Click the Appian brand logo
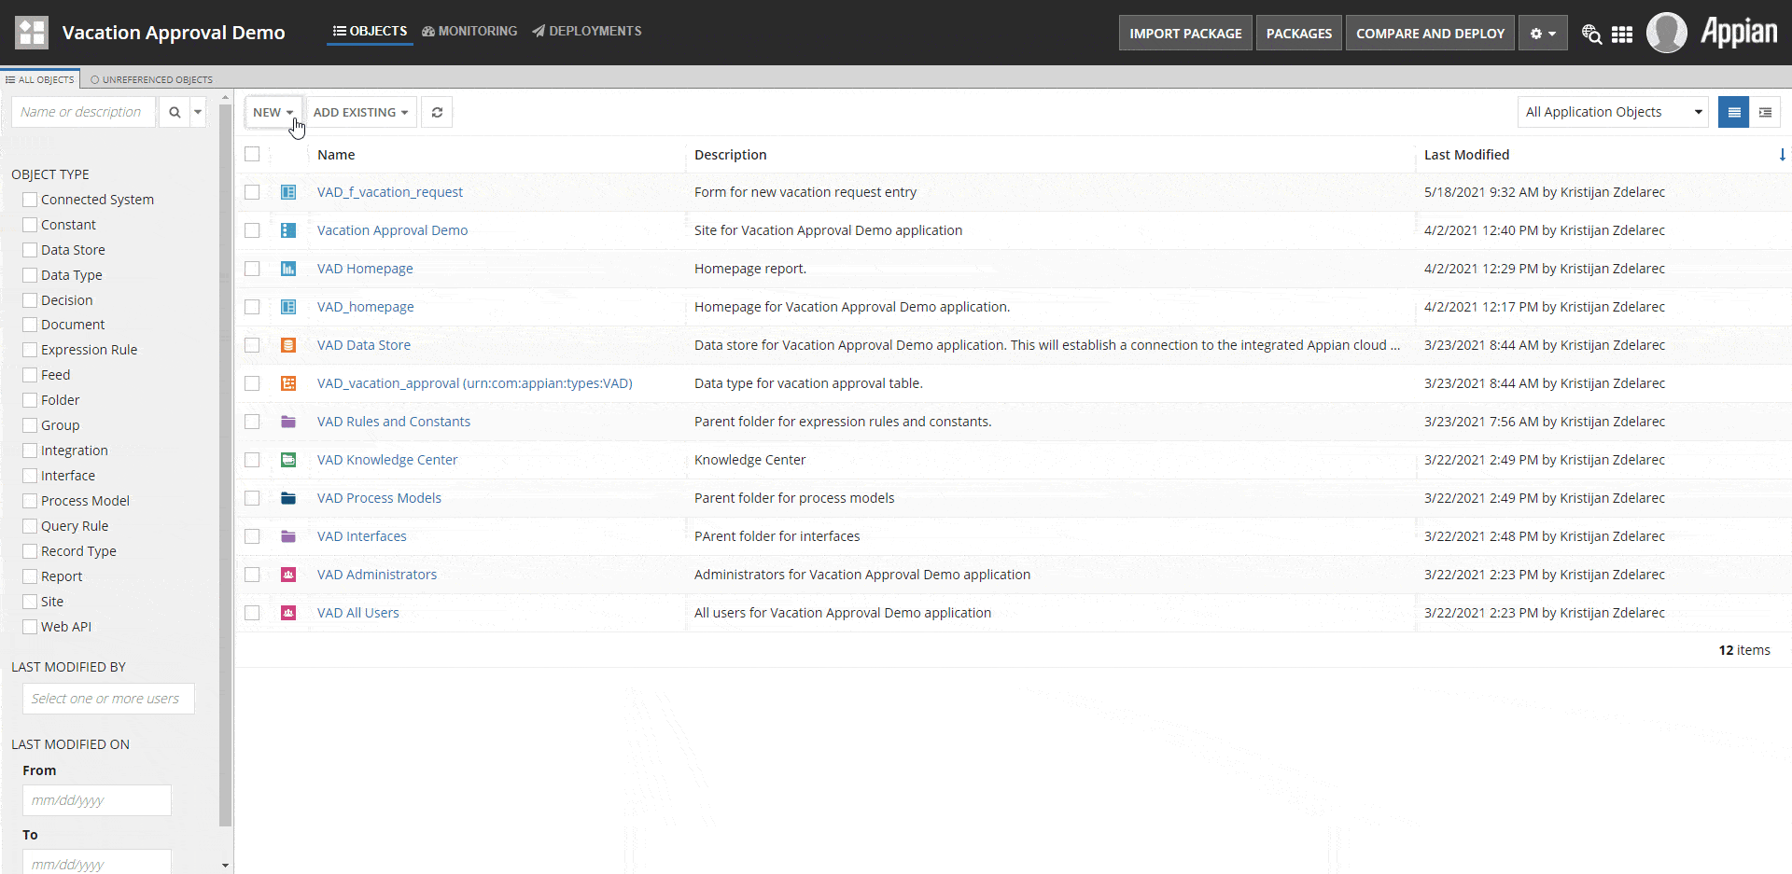Viewport: 1792px width, 874px height. coord(1739,33)
